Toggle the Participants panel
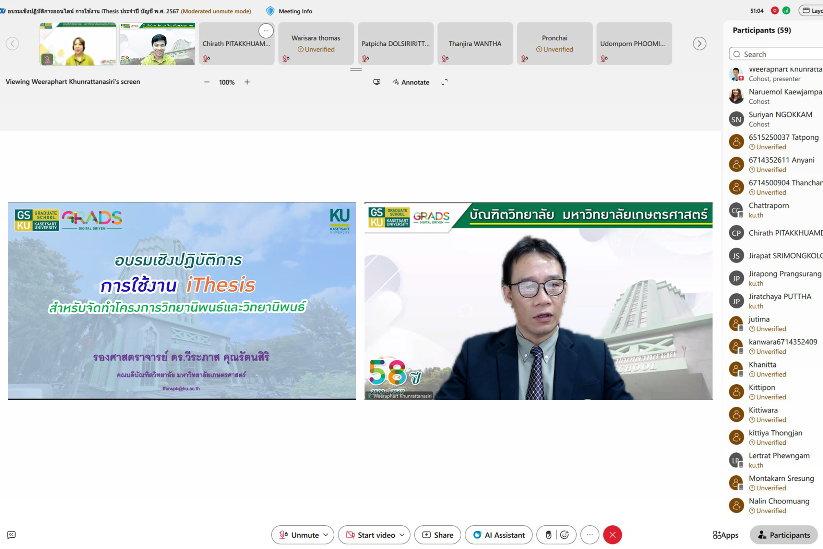Viewport: 823px width, 549px height. click(x=784, y=535)
